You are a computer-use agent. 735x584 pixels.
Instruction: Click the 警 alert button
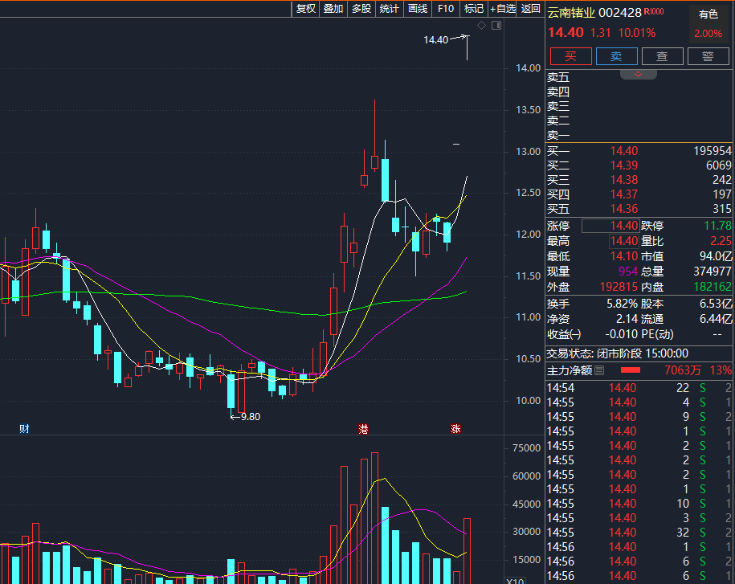coord(708,55)
